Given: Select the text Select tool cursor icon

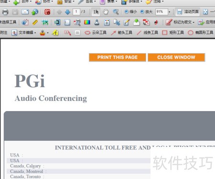Looking at the screenshot, I should pos(96,12).
